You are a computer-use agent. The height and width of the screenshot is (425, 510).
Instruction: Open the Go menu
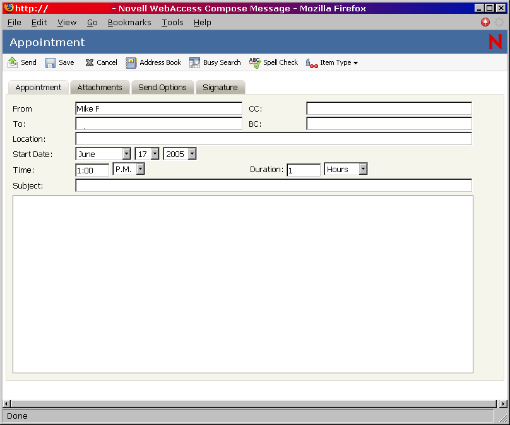click(x=92, y=23)
